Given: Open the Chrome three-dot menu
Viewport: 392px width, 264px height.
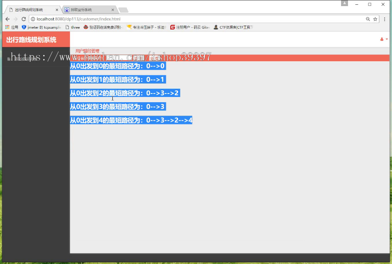Looking at the screenshot, I should point(385,19).
